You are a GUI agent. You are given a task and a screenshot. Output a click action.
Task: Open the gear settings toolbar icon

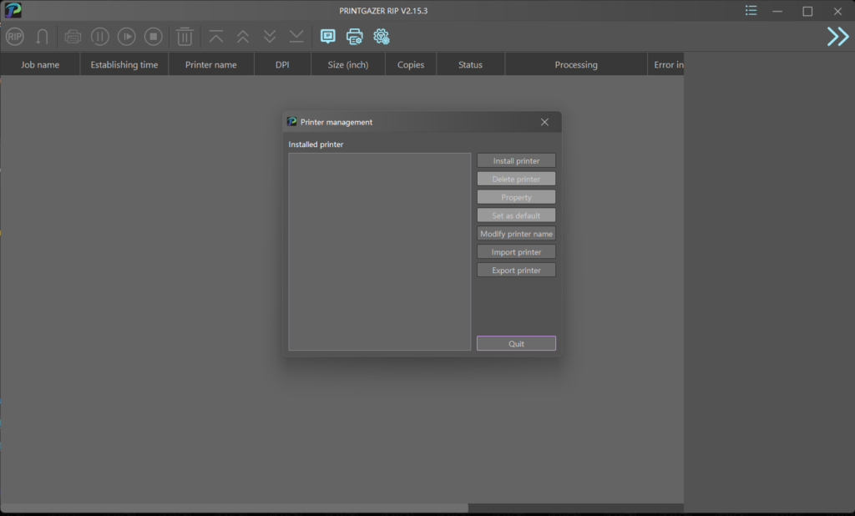tap(381, 37)
